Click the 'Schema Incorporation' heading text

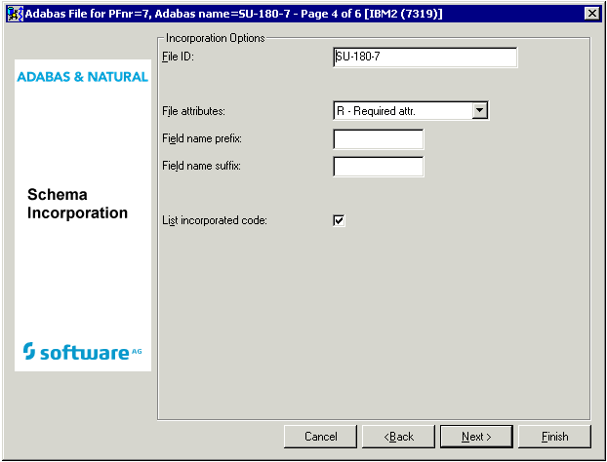click(x=77, y=204)
